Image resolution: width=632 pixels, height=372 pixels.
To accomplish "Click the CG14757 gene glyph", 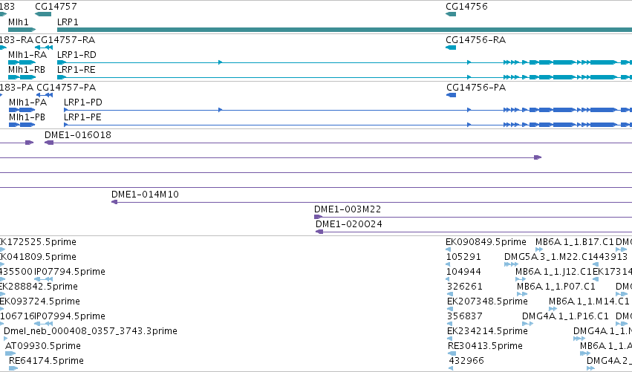I will (x=43, y=14).
